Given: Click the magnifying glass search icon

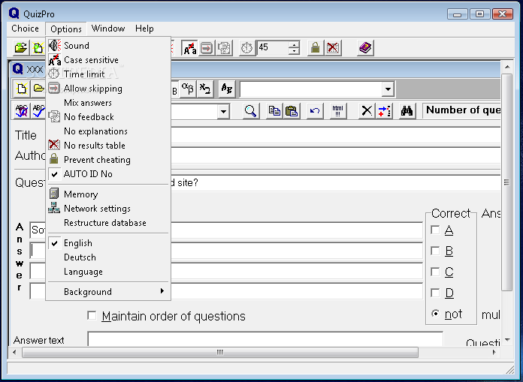Looking at the screenshot, I should [250, 110].
